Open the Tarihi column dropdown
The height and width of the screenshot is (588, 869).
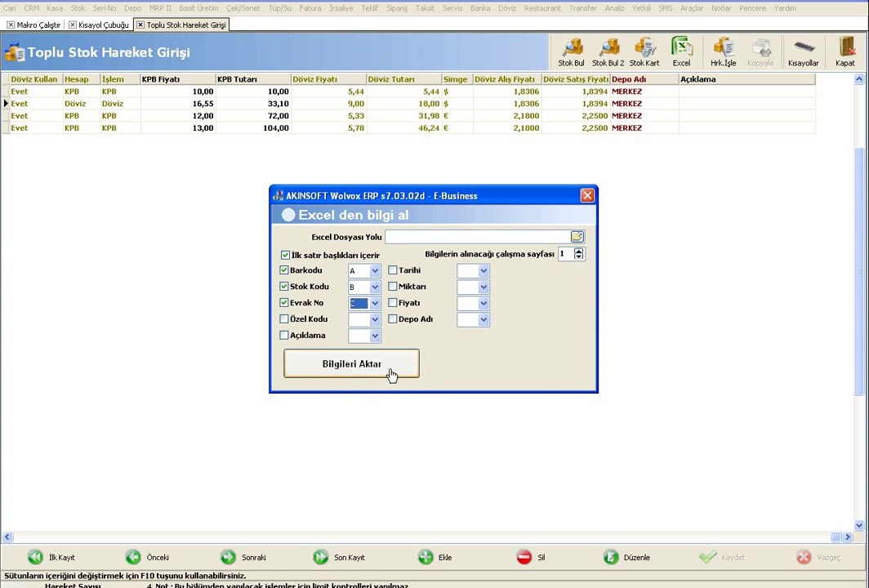tap(484, 271)
